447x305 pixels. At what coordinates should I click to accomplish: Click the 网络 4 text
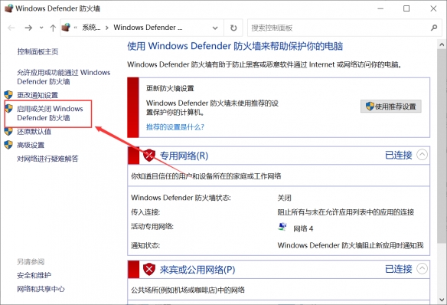pos(303,229)
